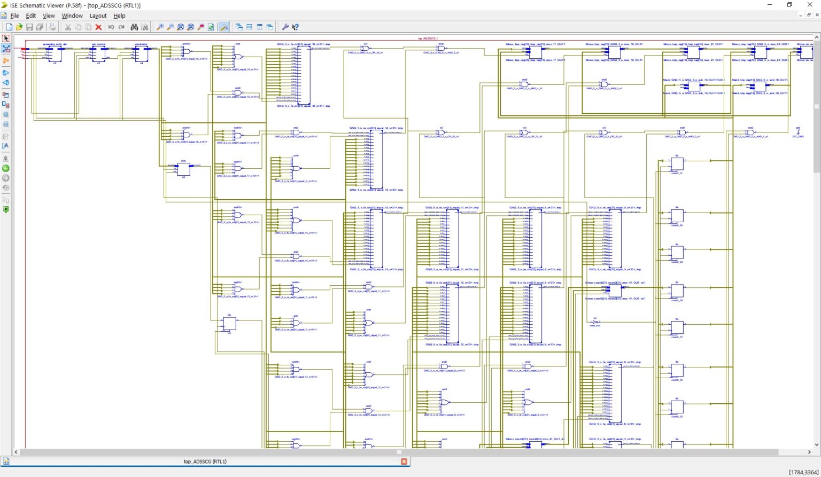Screen dimensions: 821x477
Task: Click the New file icon
Action: click(x=9, y=27)
